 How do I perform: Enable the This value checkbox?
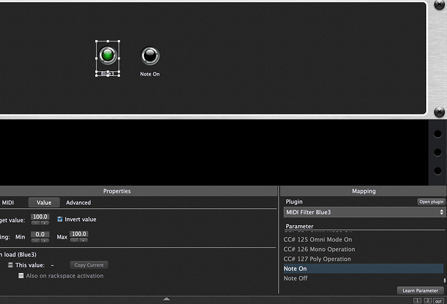click(10, 265)
